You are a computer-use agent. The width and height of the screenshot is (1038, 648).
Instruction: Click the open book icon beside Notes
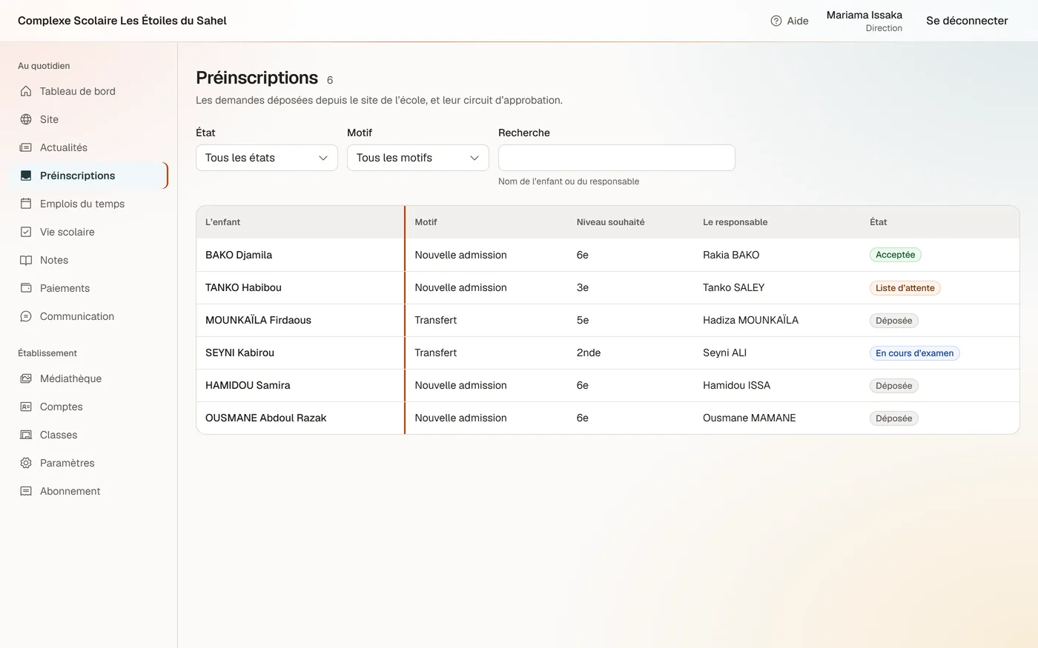tap(26, 260)
